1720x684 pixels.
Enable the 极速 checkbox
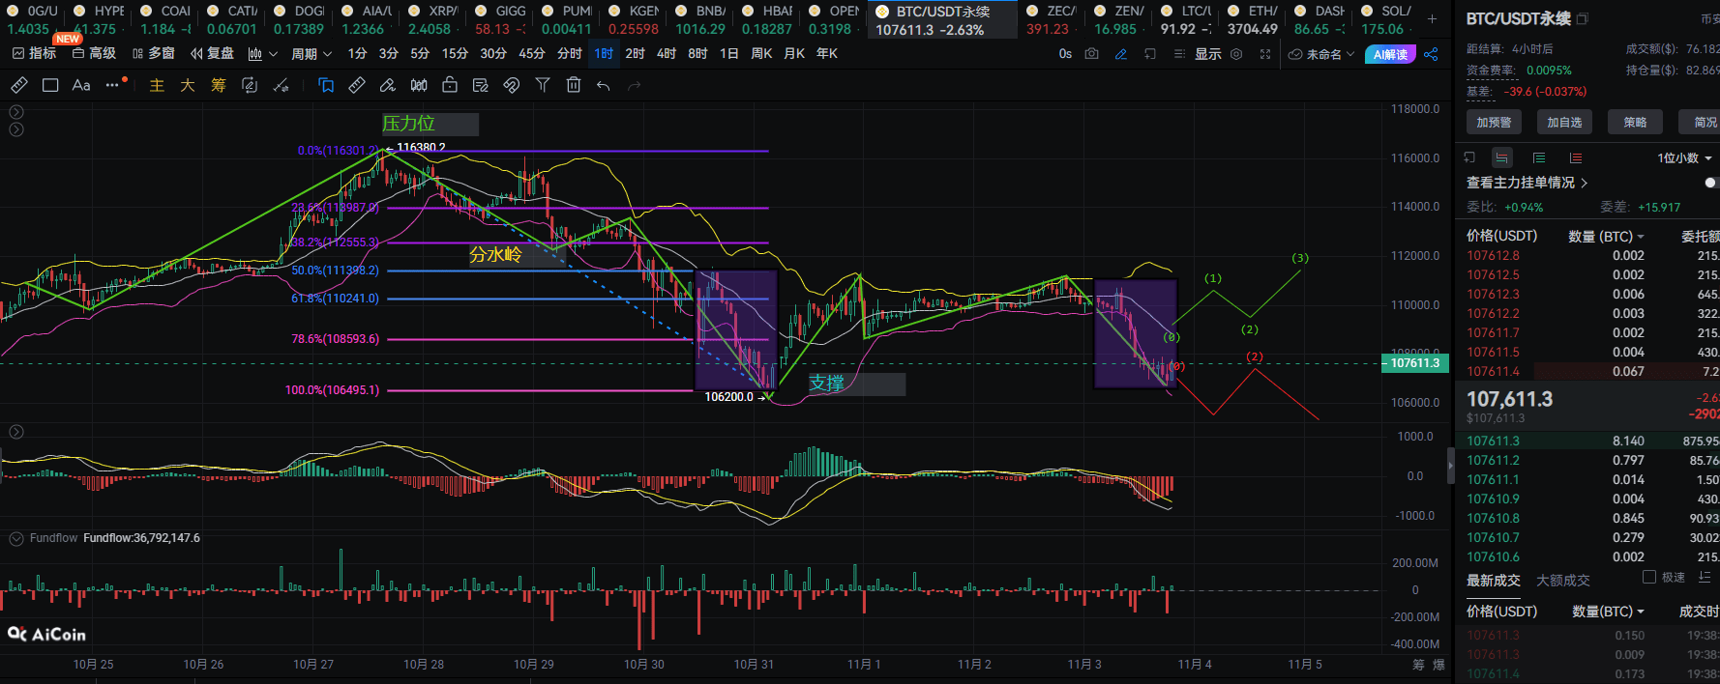tap(1649, 577)
